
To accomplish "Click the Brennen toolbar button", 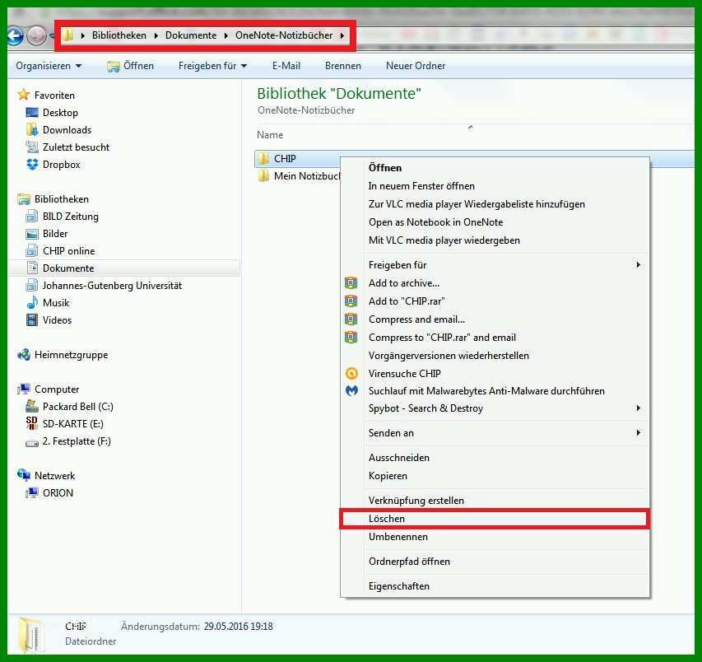I will tap(343, 66).
